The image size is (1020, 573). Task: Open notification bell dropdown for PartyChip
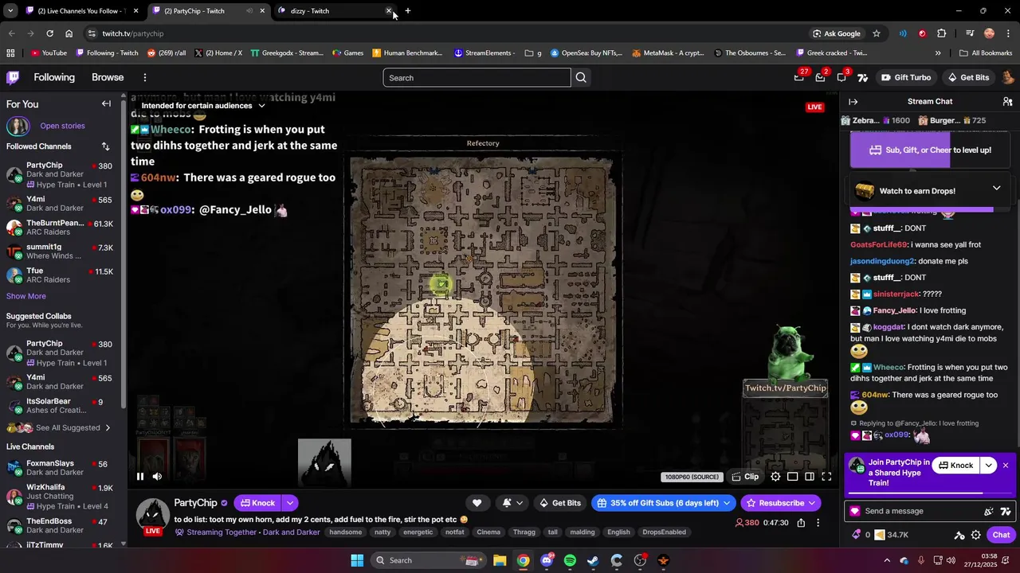[512, 503]
